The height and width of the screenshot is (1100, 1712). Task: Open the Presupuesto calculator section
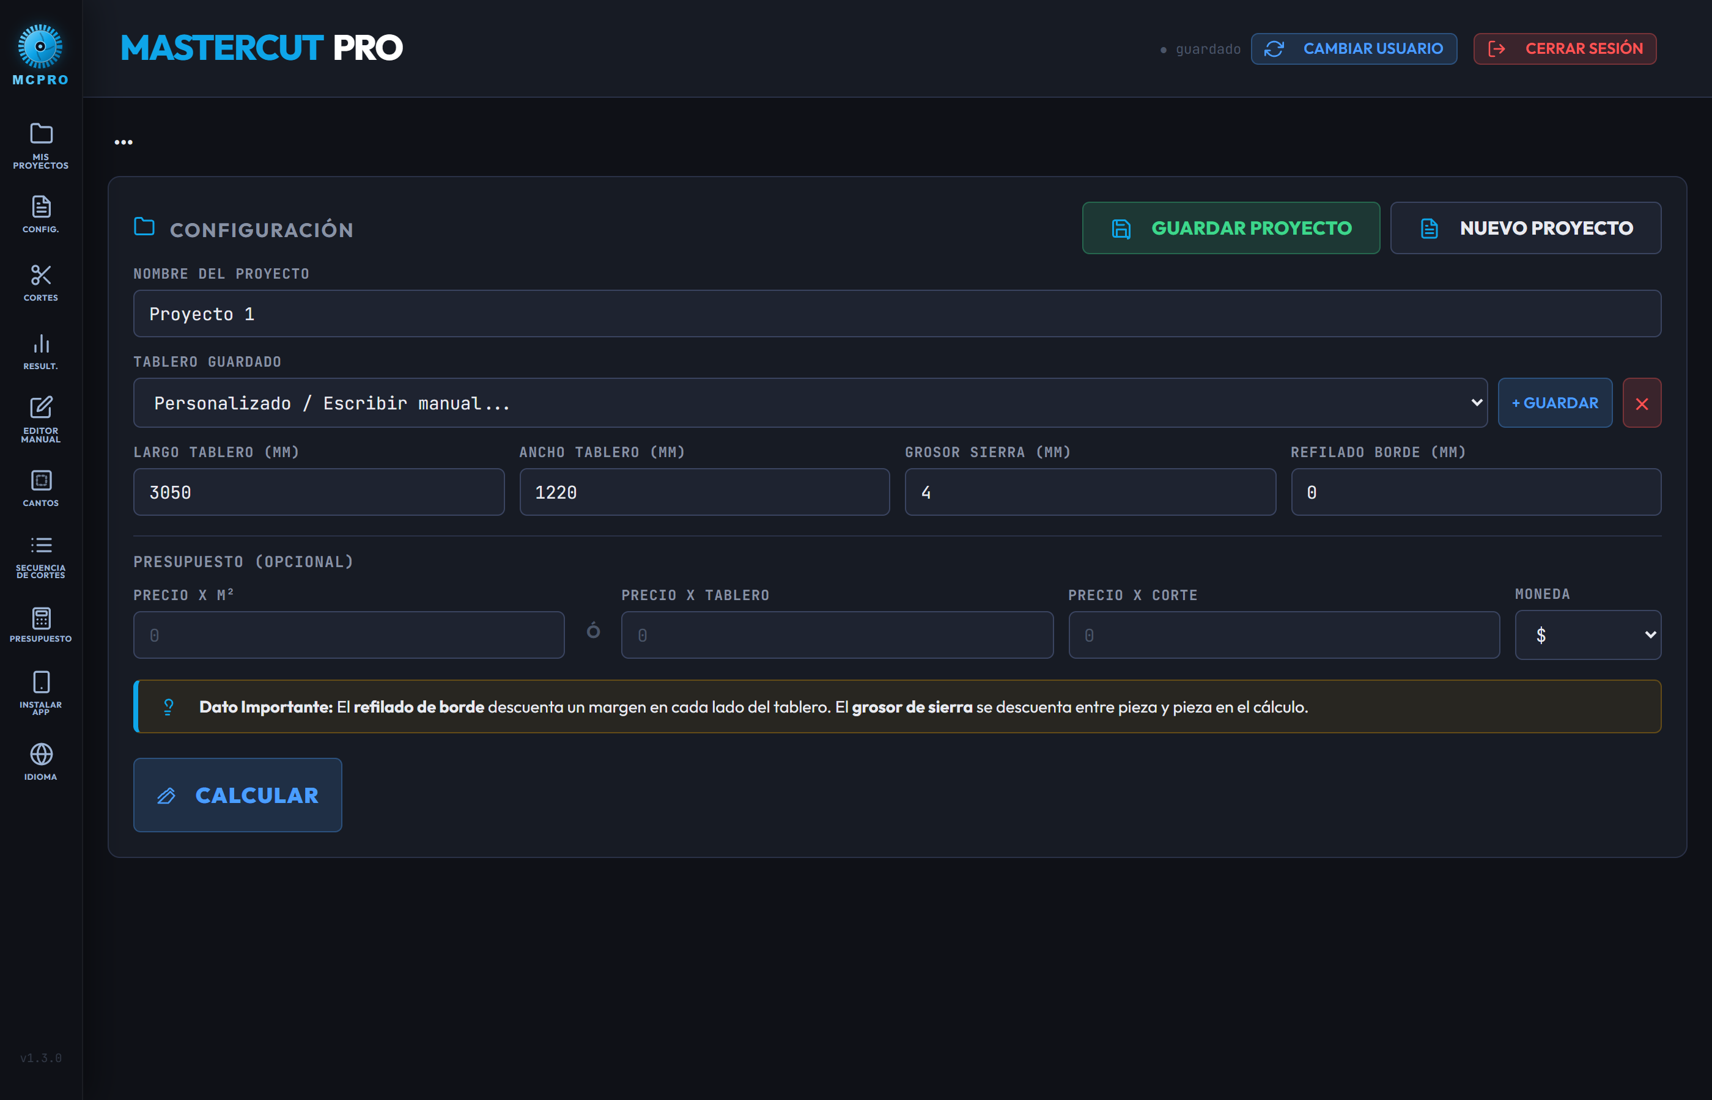coord(41,625)
